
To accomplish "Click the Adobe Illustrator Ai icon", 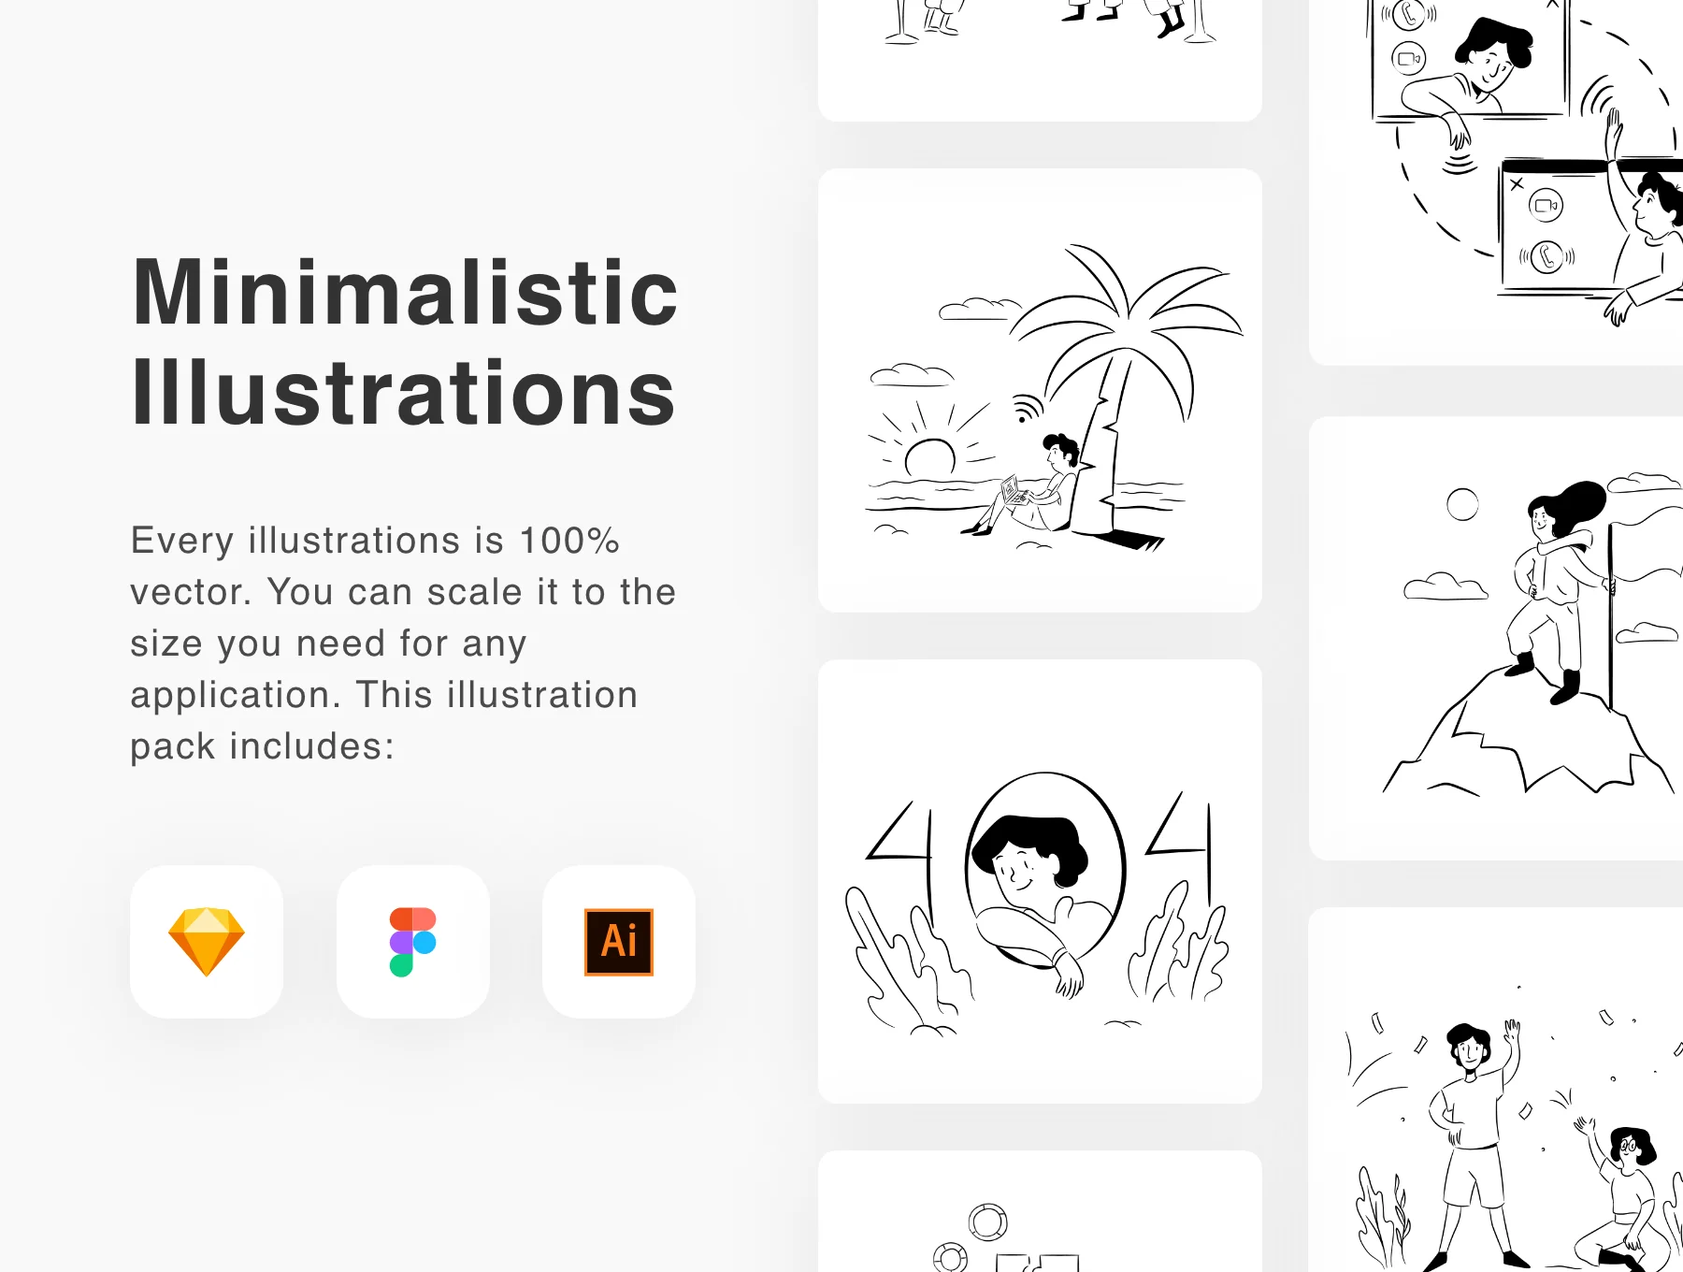I will coord(619,942).
